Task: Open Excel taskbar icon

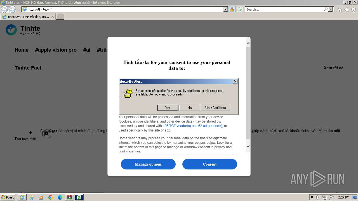Action: [x=79, y=197]
